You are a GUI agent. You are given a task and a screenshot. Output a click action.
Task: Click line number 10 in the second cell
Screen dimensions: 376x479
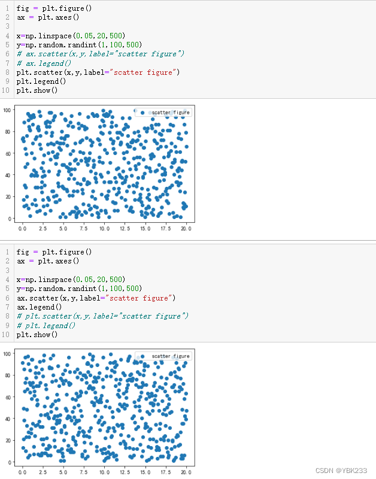tap(6, 334)
